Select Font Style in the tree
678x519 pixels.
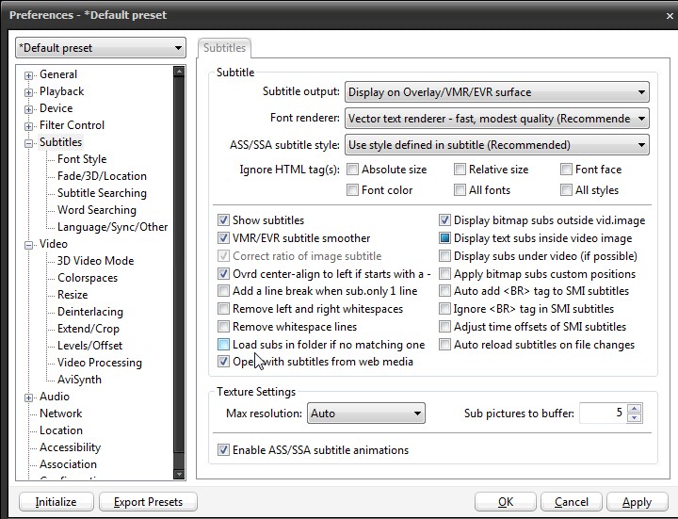coord(82,160)
